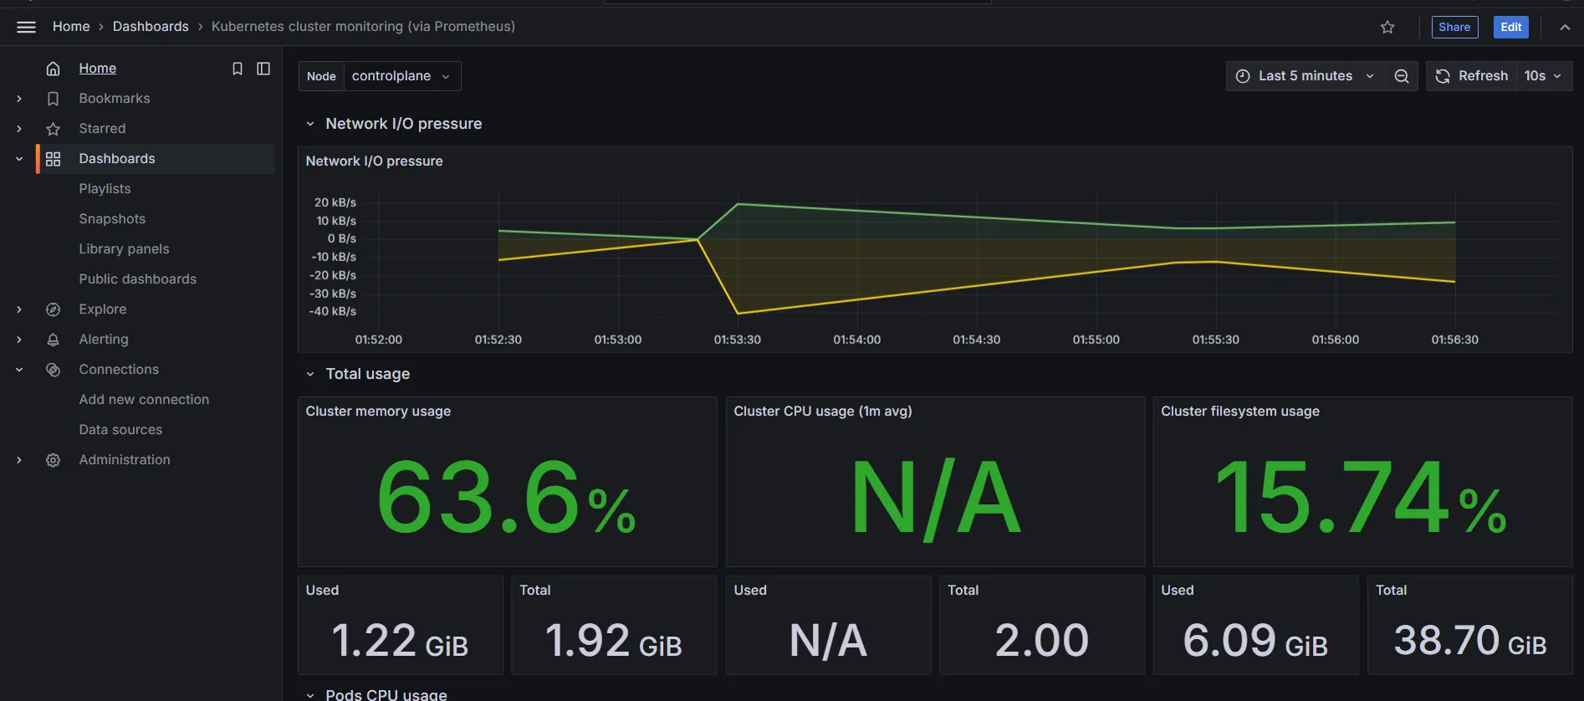Click the Bookmarks icon in sidebar
This screenshot has height=701, width=1584.
point(53,99)
